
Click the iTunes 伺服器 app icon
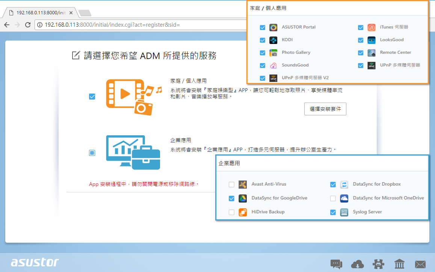point(372,27)
